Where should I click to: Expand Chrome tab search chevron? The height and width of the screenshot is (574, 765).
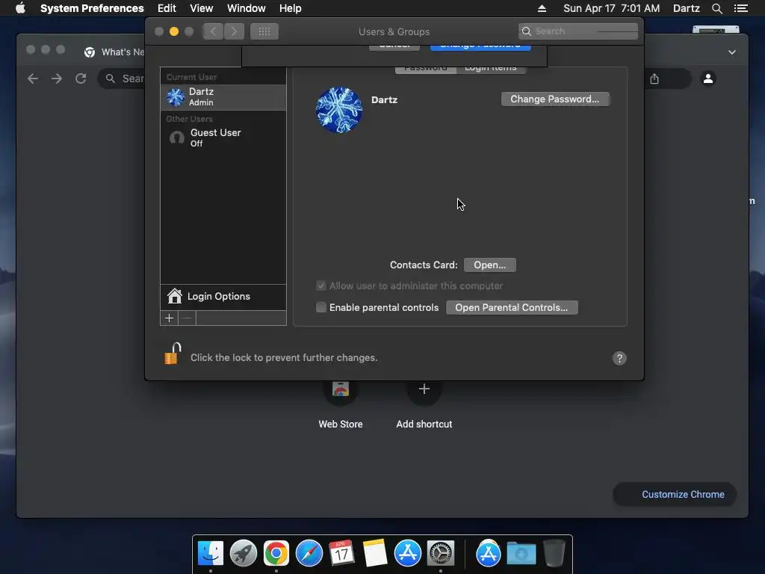[x=732, y=52]
